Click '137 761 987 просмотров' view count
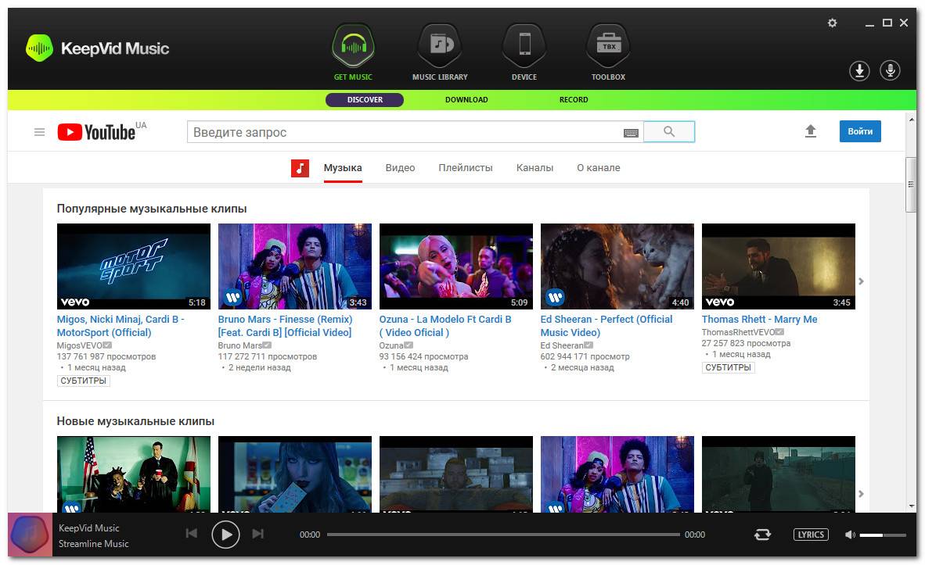 coord(106,356)
